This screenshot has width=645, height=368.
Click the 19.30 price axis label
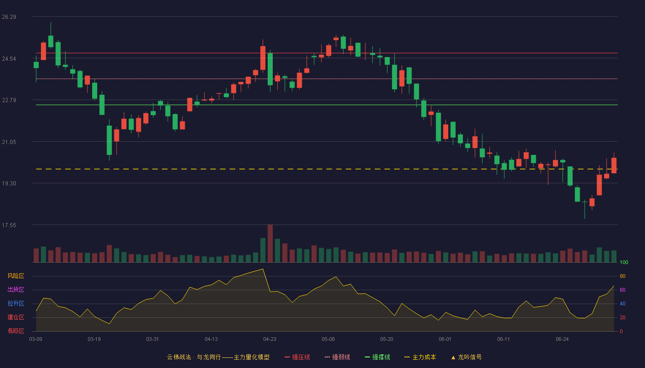pos(9,184)
